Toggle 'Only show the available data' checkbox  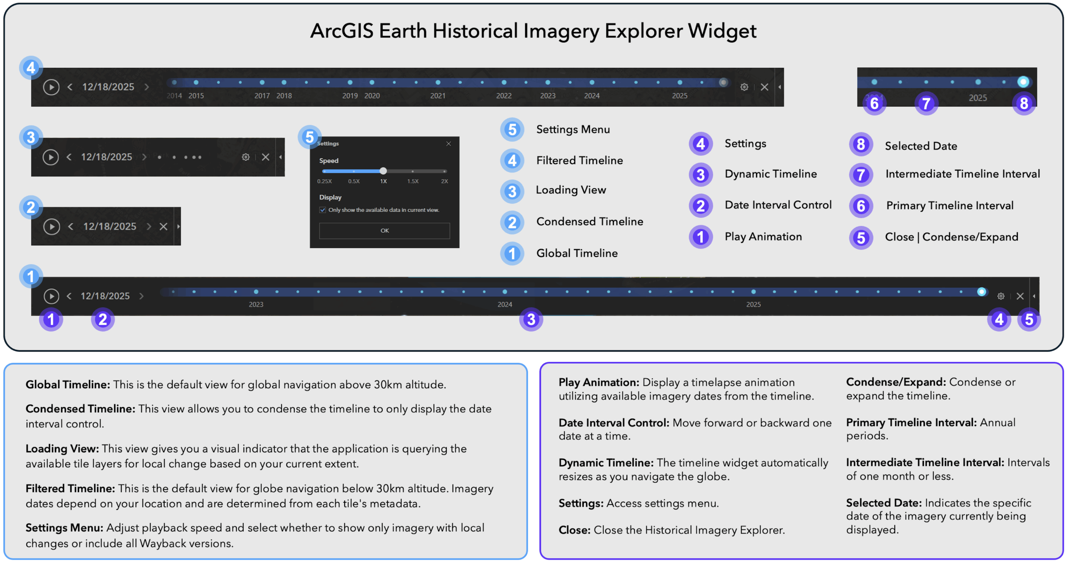[x=323, y=210]
